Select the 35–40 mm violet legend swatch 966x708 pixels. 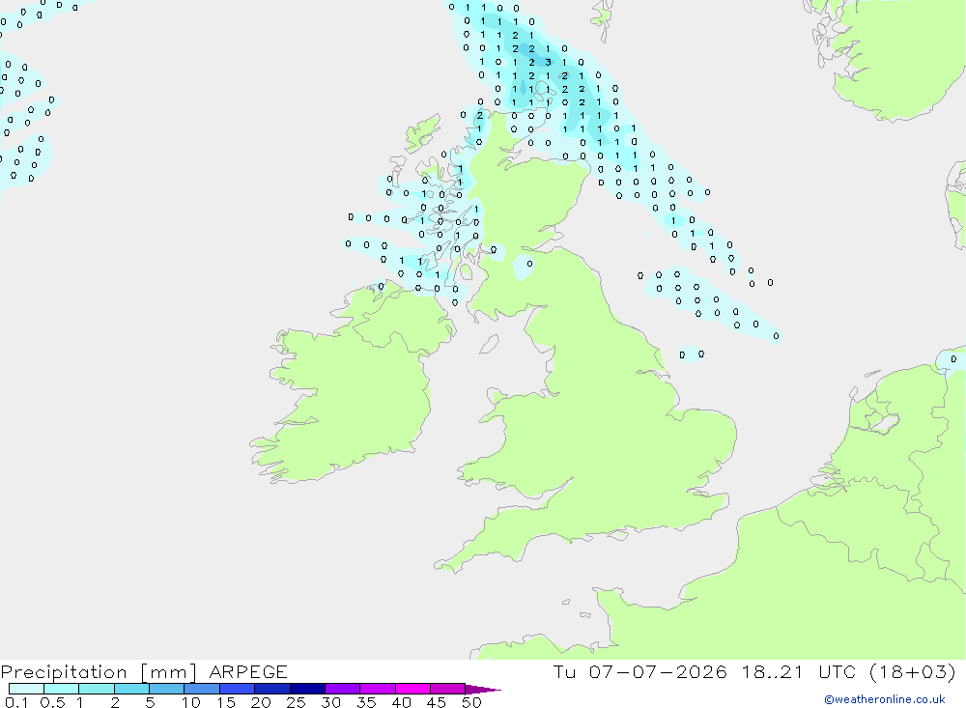(378, 689)
